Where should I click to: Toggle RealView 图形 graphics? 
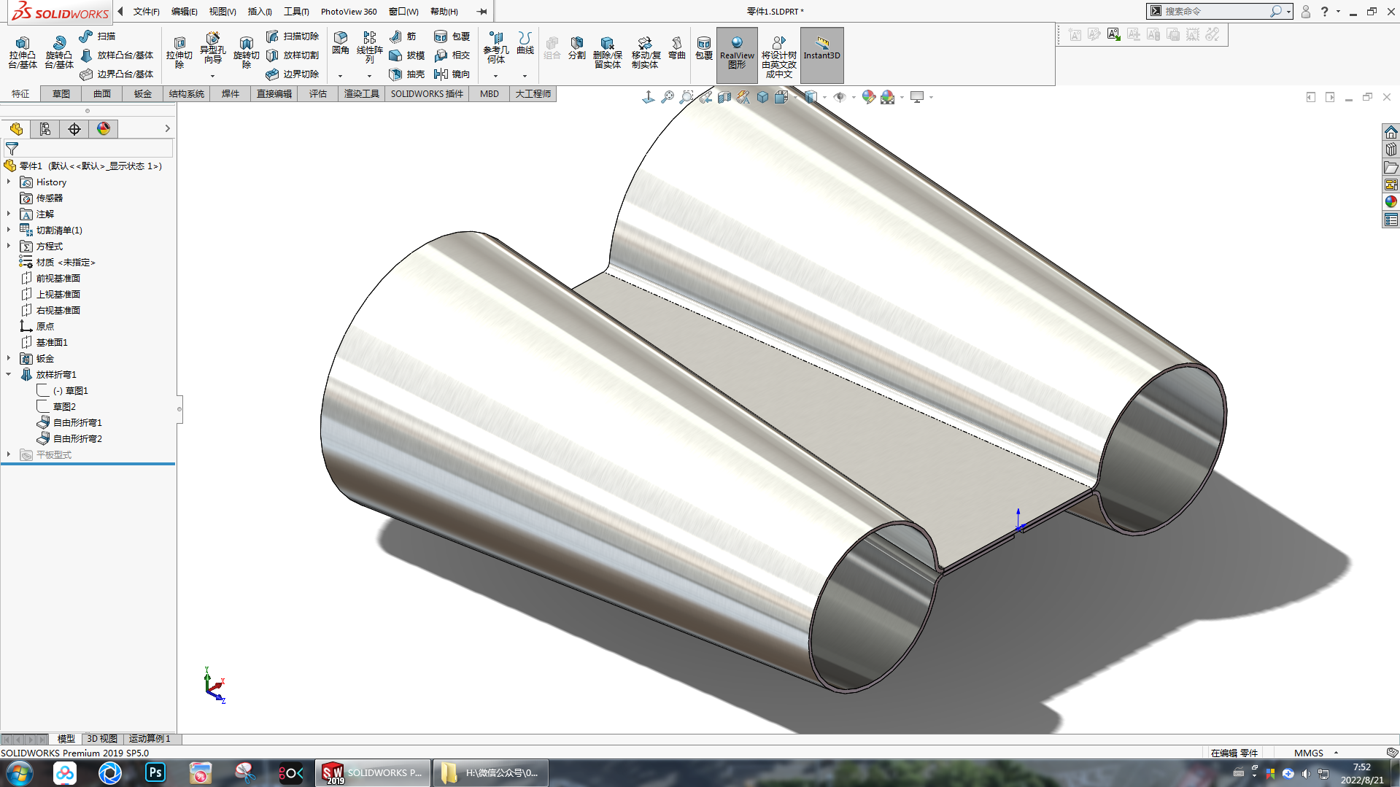click(x=737, y=54)
